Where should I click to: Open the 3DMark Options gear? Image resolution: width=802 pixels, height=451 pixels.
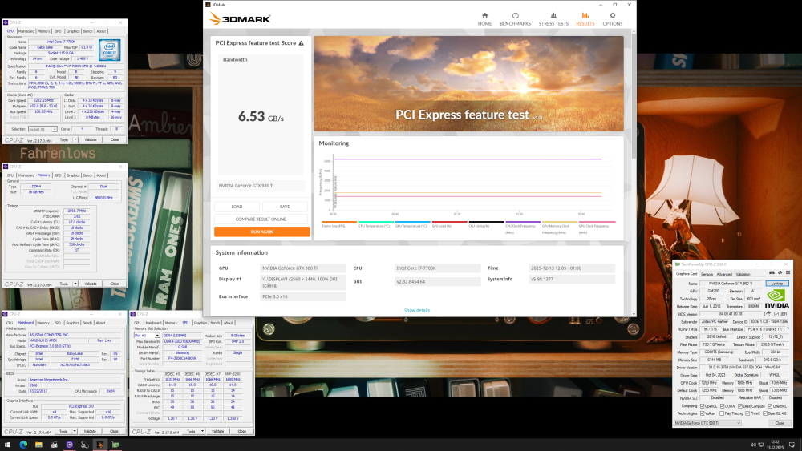coord(612,19)
